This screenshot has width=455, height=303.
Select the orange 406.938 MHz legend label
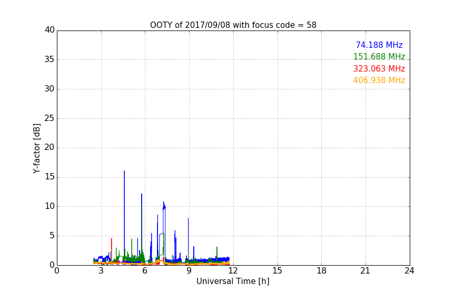[x=379, y=80]
